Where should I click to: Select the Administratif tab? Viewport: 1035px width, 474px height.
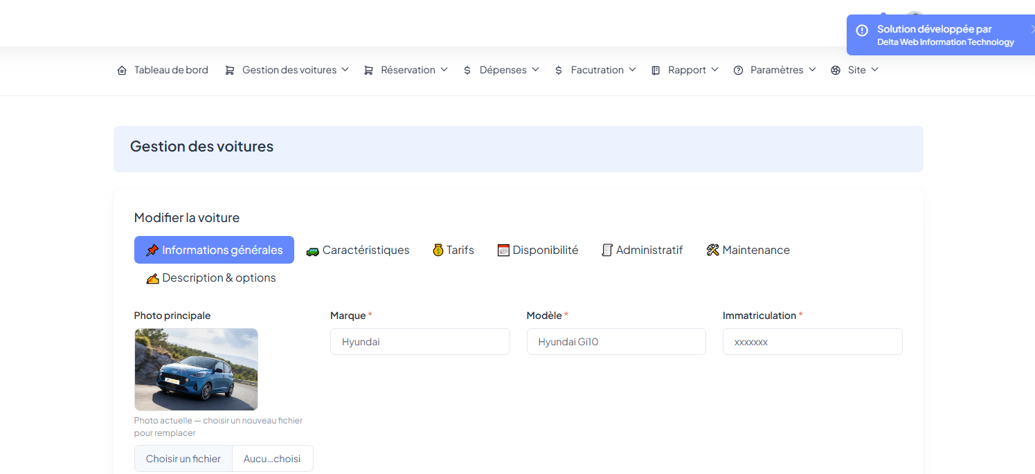pos(642,250)
